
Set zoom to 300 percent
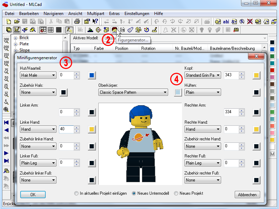[6, 40]
